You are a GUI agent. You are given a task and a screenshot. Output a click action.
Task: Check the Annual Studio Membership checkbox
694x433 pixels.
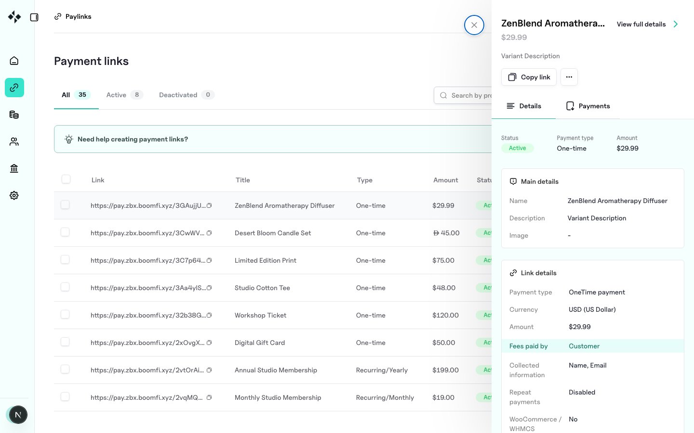[65, 369]
